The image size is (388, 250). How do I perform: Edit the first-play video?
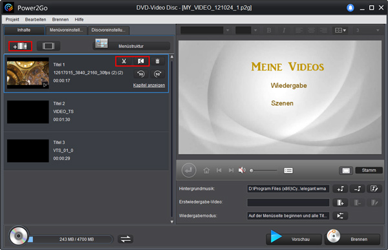[x=374, y=203]
